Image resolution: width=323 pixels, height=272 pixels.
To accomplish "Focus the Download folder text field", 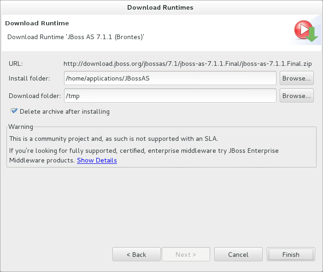I will [170, 96].
